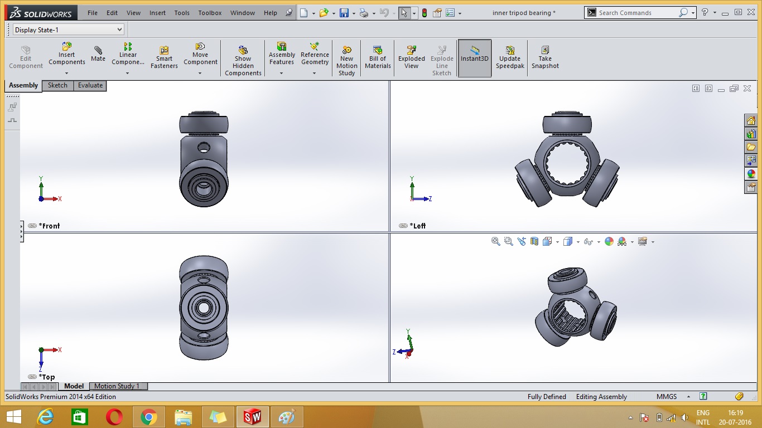Click the New document icon

[303, 13]
